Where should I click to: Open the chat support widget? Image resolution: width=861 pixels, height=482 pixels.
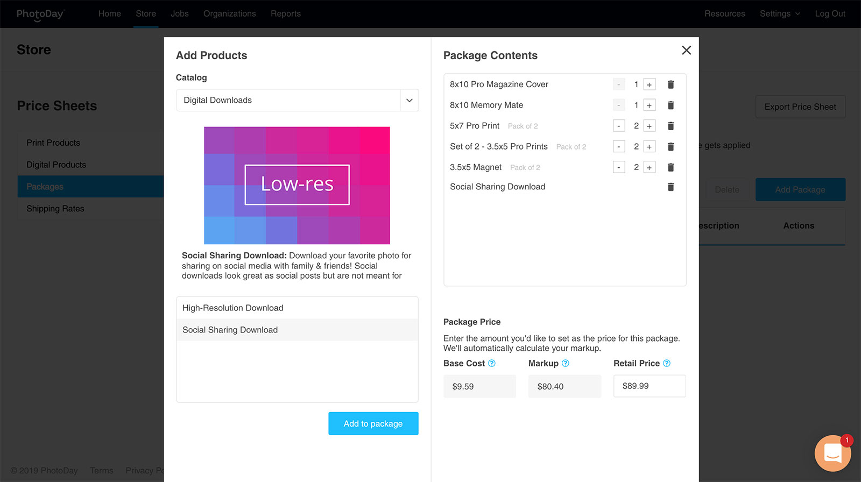pyautogui.click(x=832, y=453)
